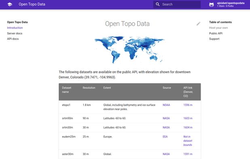Jump to Public API section
Screen dimensions: 250x159
coord(216,33)
